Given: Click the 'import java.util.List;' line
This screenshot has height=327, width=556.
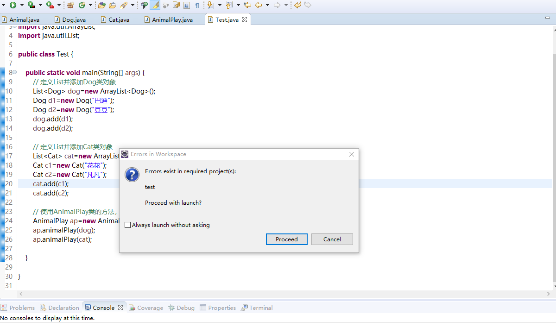Looking at the screenshot, I should [x=49, y=36].
